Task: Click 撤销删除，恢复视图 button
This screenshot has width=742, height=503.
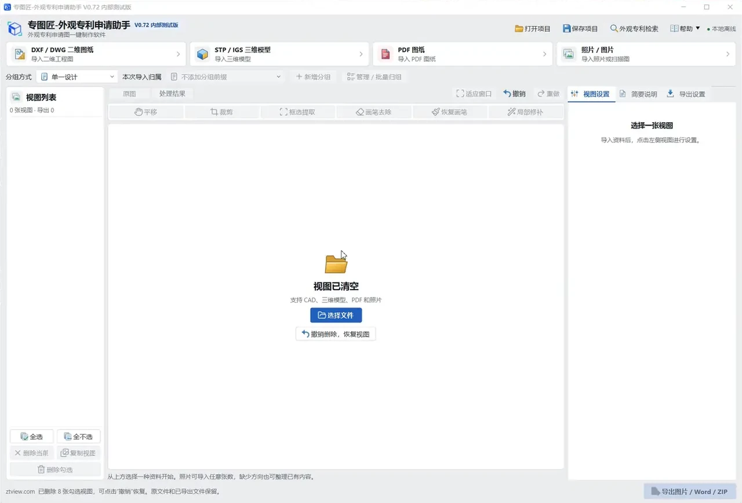Action: 336,334
